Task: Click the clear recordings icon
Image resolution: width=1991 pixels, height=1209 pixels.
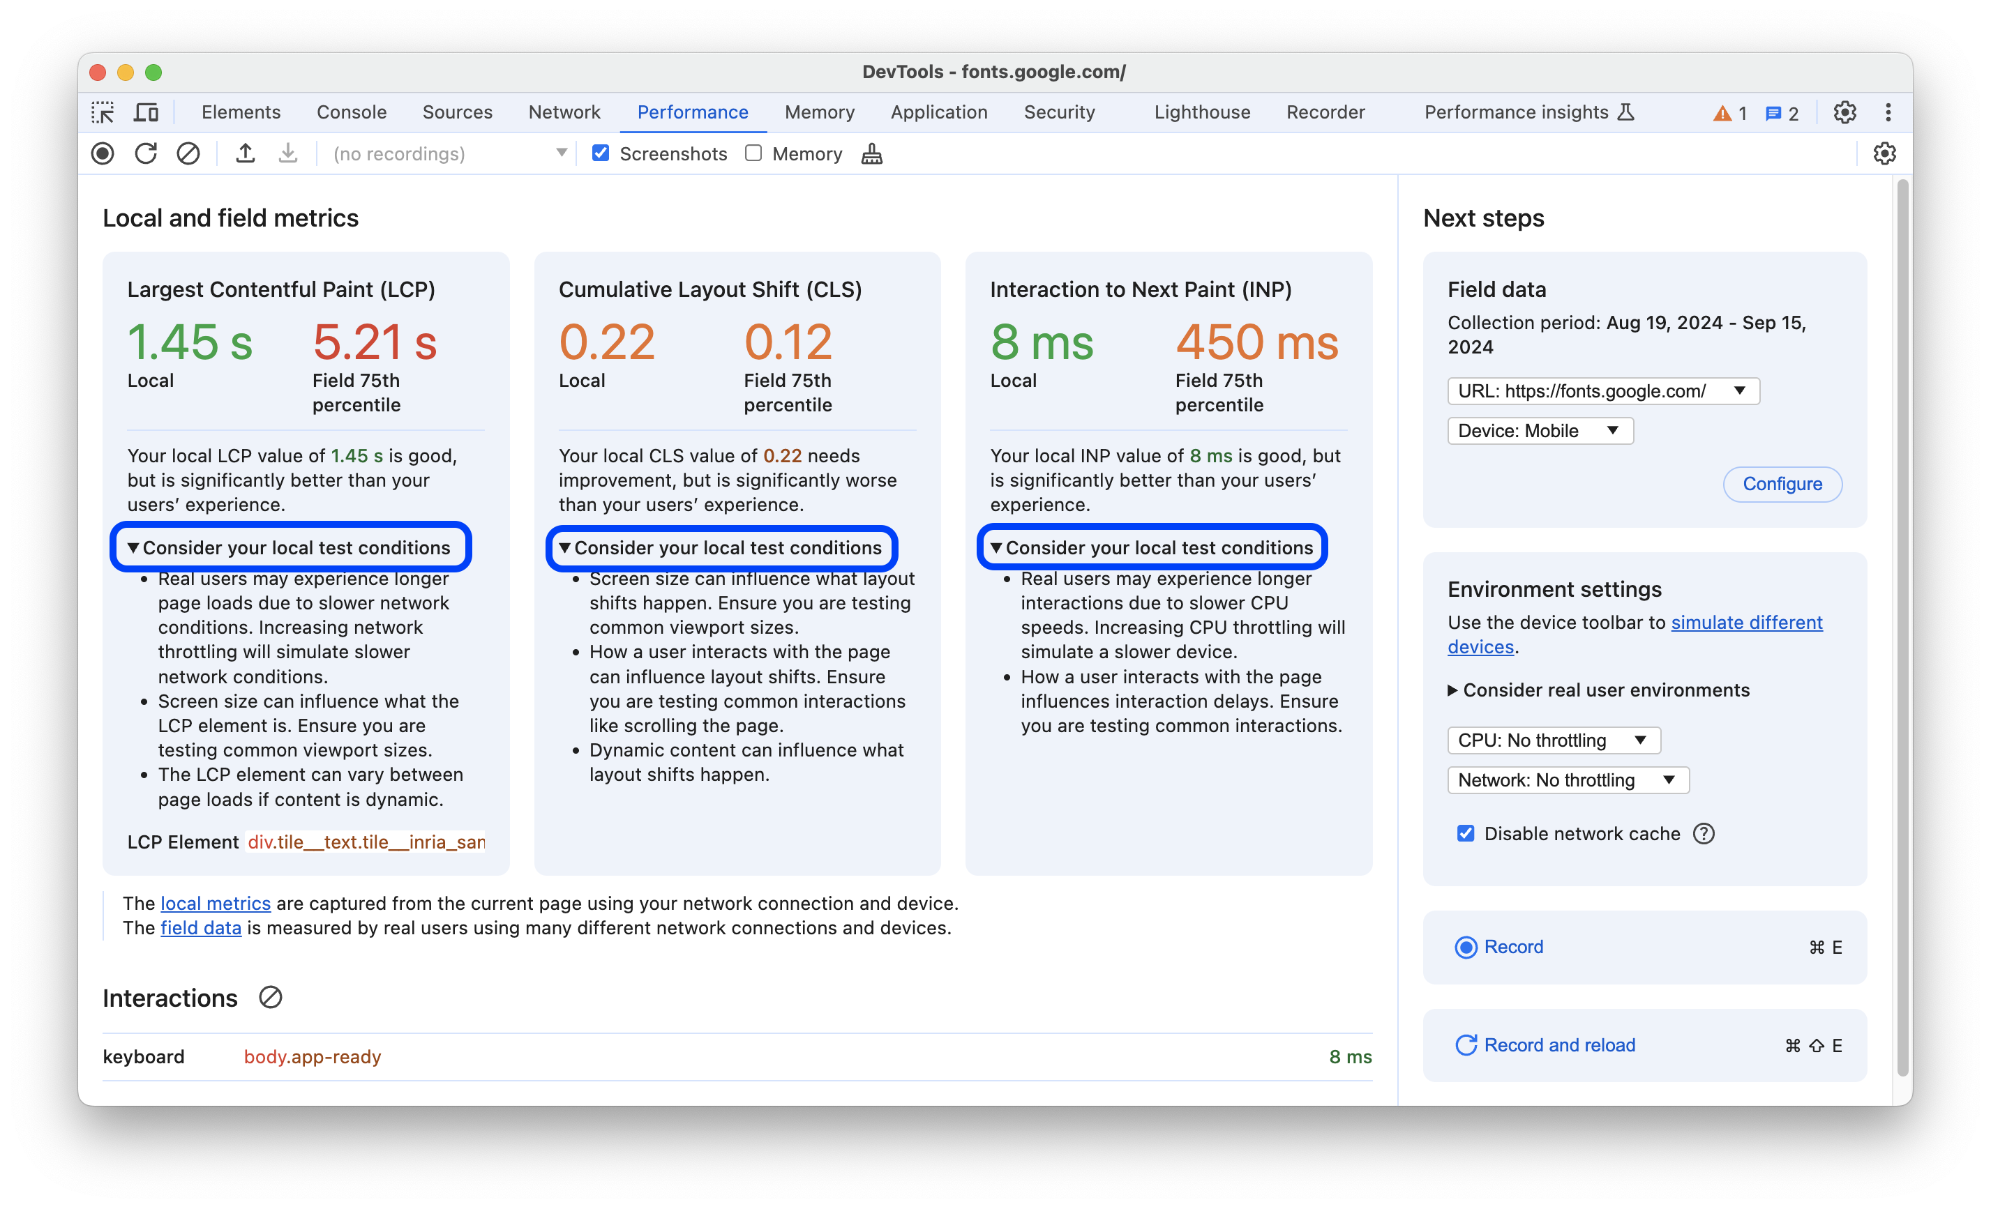Action: point(188,153)
